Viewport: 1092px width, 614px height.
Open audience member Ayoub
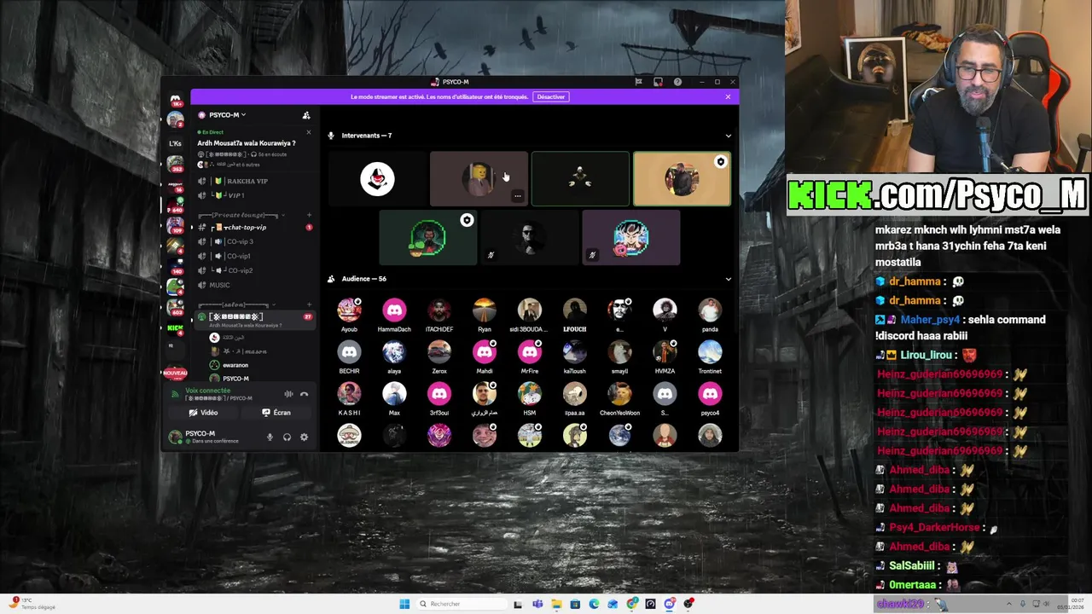(x=349, y=314)
